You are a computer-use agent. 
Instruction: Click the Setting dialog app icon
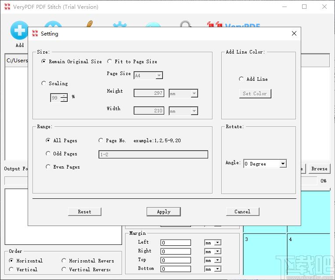point(35,33)
